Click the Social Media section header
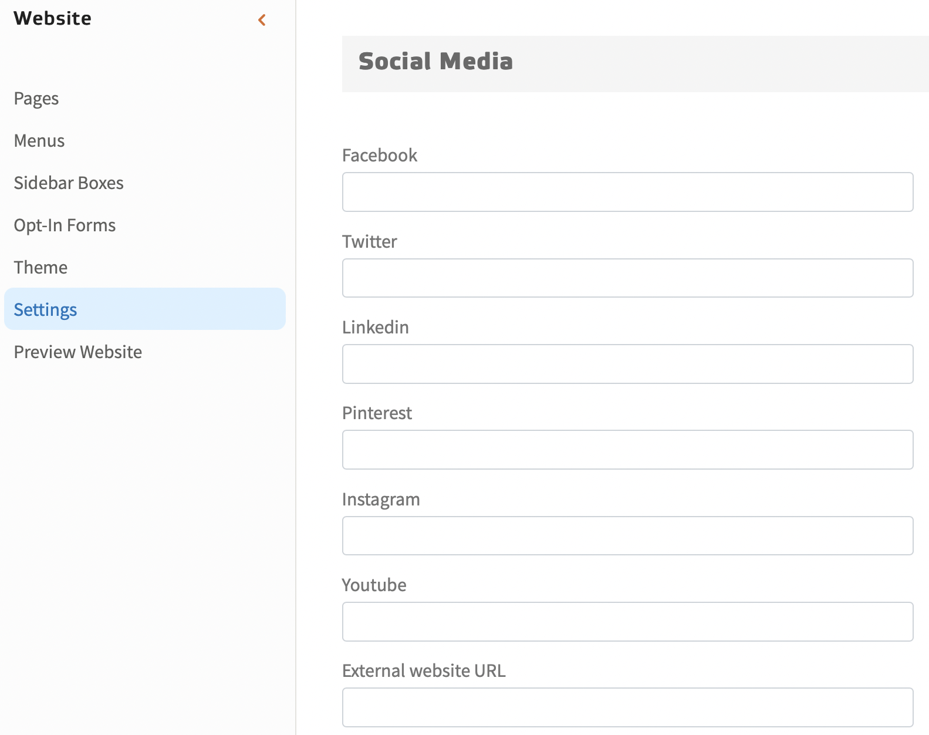 435,62
